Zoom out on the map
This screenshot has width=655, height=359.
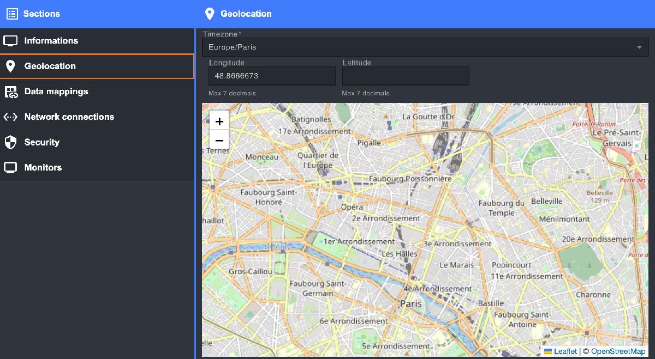219,141
